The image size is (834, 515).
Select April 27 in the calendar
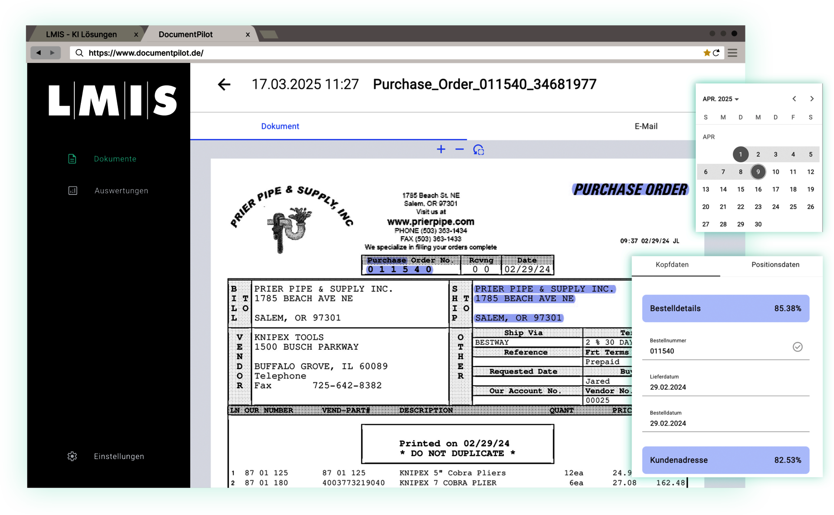coord(705,224)
